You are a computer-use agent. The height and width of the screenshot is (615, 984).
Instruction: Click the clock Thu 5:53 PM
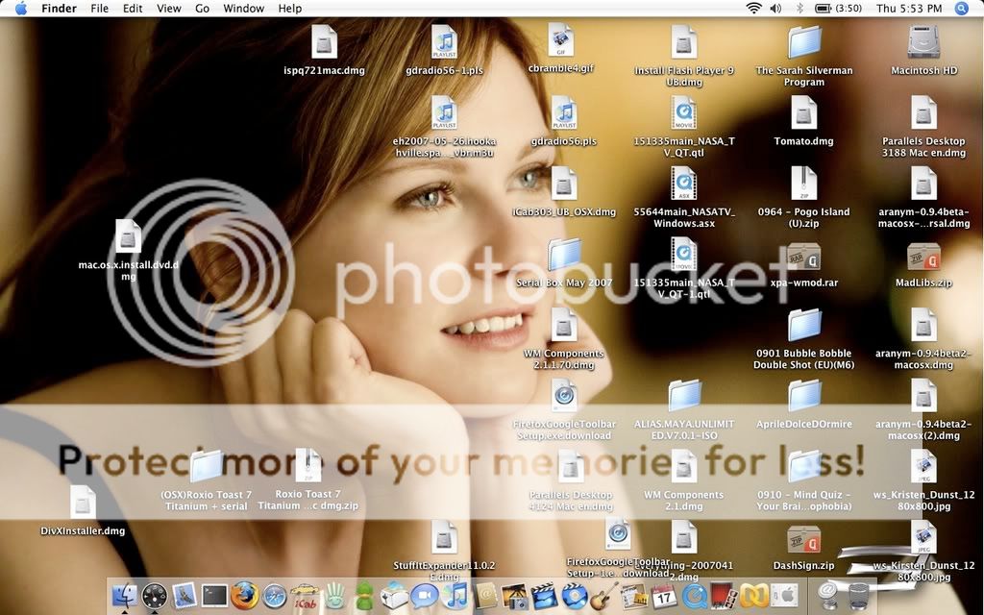909,8
